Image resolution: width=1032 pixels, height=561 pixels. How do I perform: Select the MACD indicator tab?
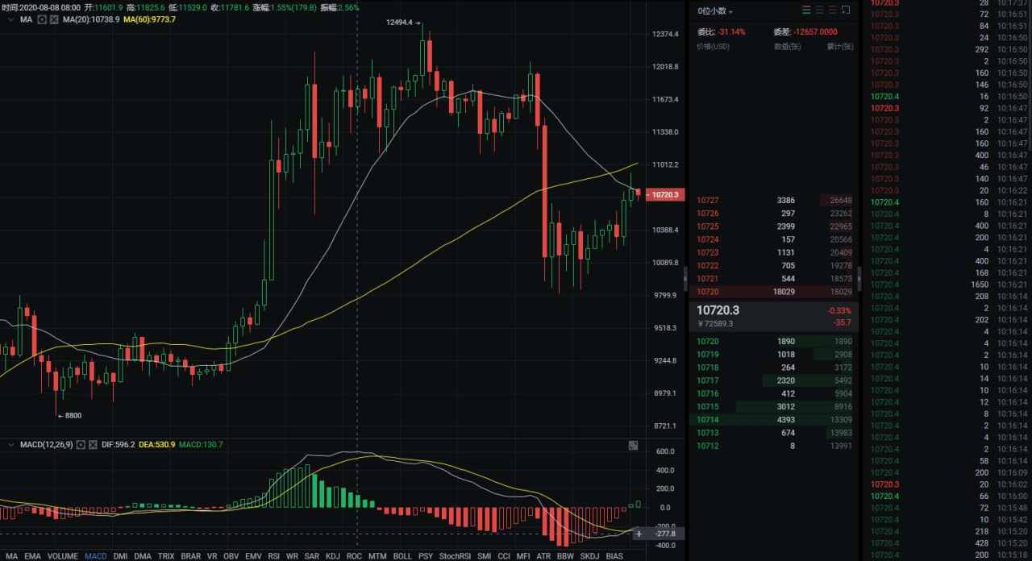[96, 556]
